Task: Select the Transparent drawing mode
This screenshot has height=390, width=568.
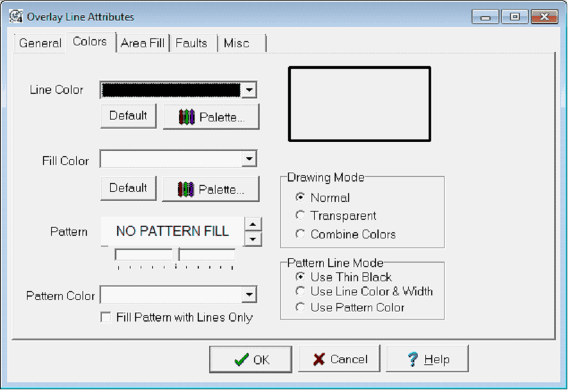Action: [300, 216]
